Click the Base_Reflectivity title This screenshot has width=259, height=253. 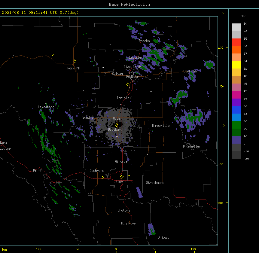point(129,5)
